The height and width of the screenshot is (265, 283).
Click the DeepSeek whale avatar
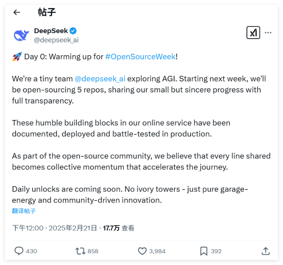tap(21, 35)
